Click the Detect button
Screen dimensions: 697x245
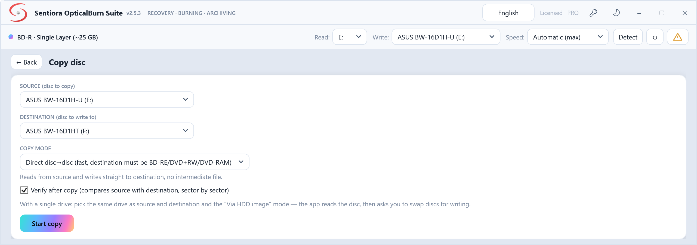(x=628, y=37)
